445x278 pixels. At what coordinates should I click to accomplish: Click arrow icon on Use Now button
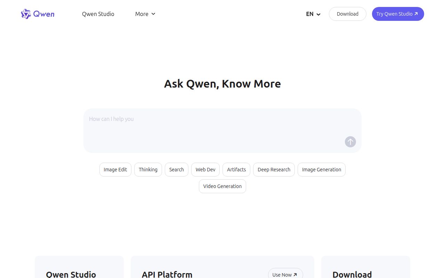(x=295, y=275)
